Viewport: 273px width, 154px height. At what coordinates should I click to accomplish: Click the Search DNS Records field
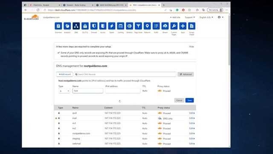coord(125,74)
